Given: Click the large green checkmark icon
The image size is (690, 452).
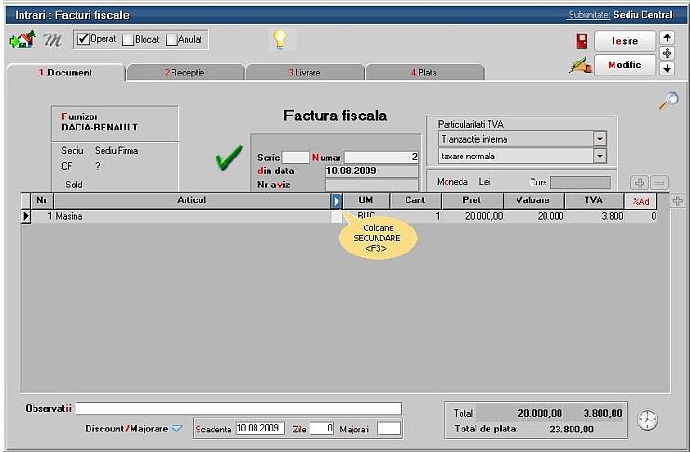Looking at the screenshot, I should [x=228, y=158].
